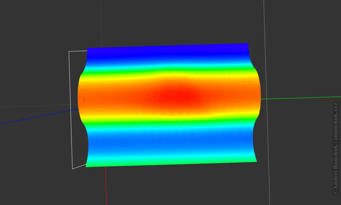Pick the bottom-left corner of the colored surface
Image resolution: width=341 pixels, height=205 pixels.
point(87,166)
